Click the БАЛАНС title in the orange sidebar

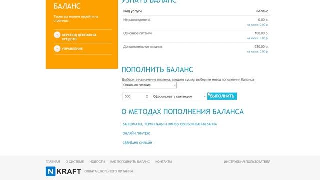pos(67,6)
